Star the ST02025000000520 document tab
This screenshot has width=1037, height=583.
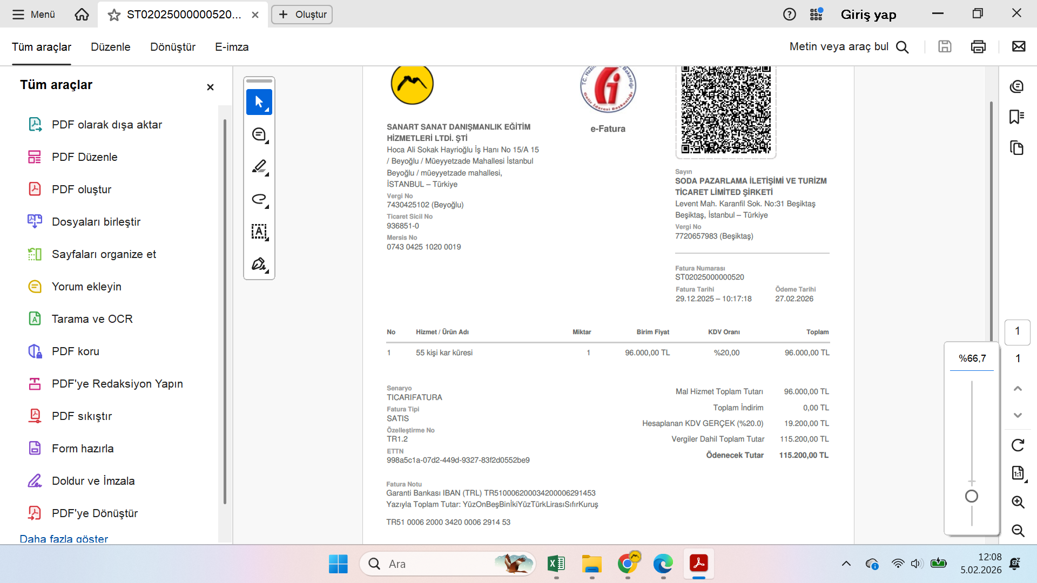pos(114,15)
